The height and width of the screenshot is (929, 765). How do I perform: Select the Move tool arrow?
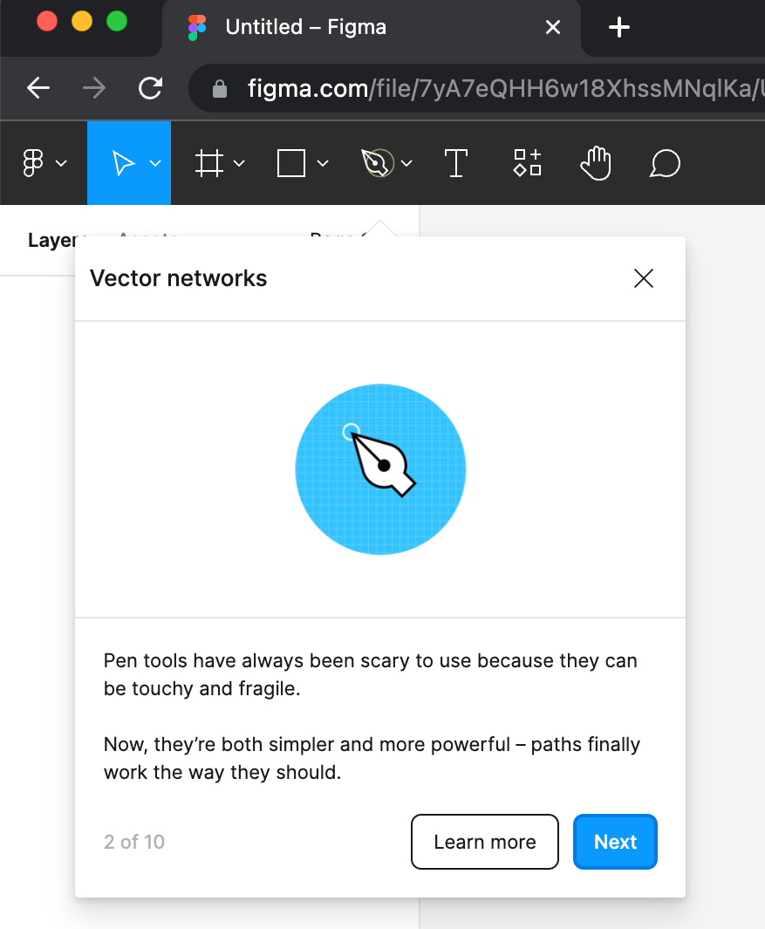pyautogui.click(x=123, y=163)
